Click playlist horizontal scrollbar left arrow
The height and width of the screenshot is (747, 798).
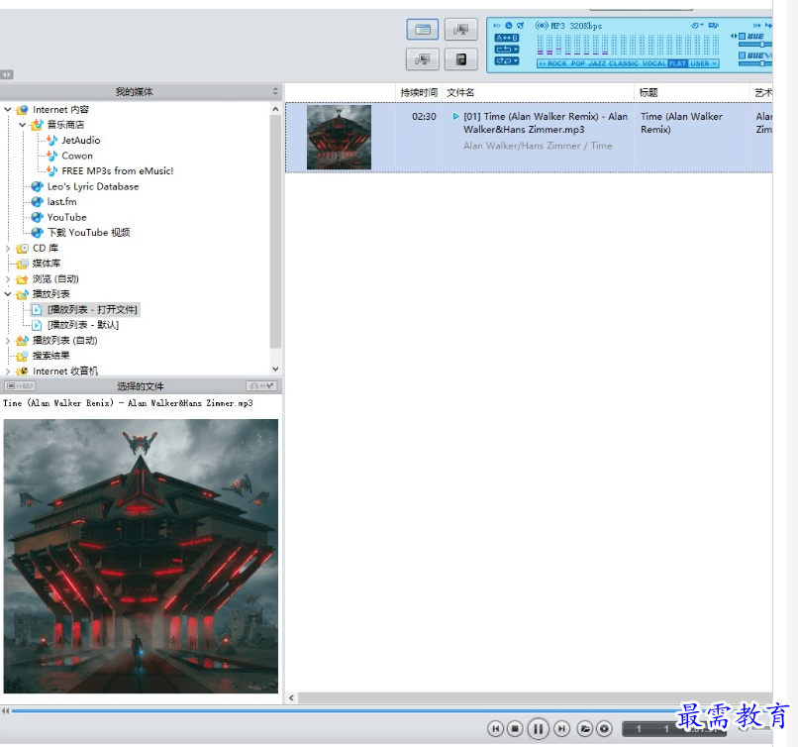(292, 697)
